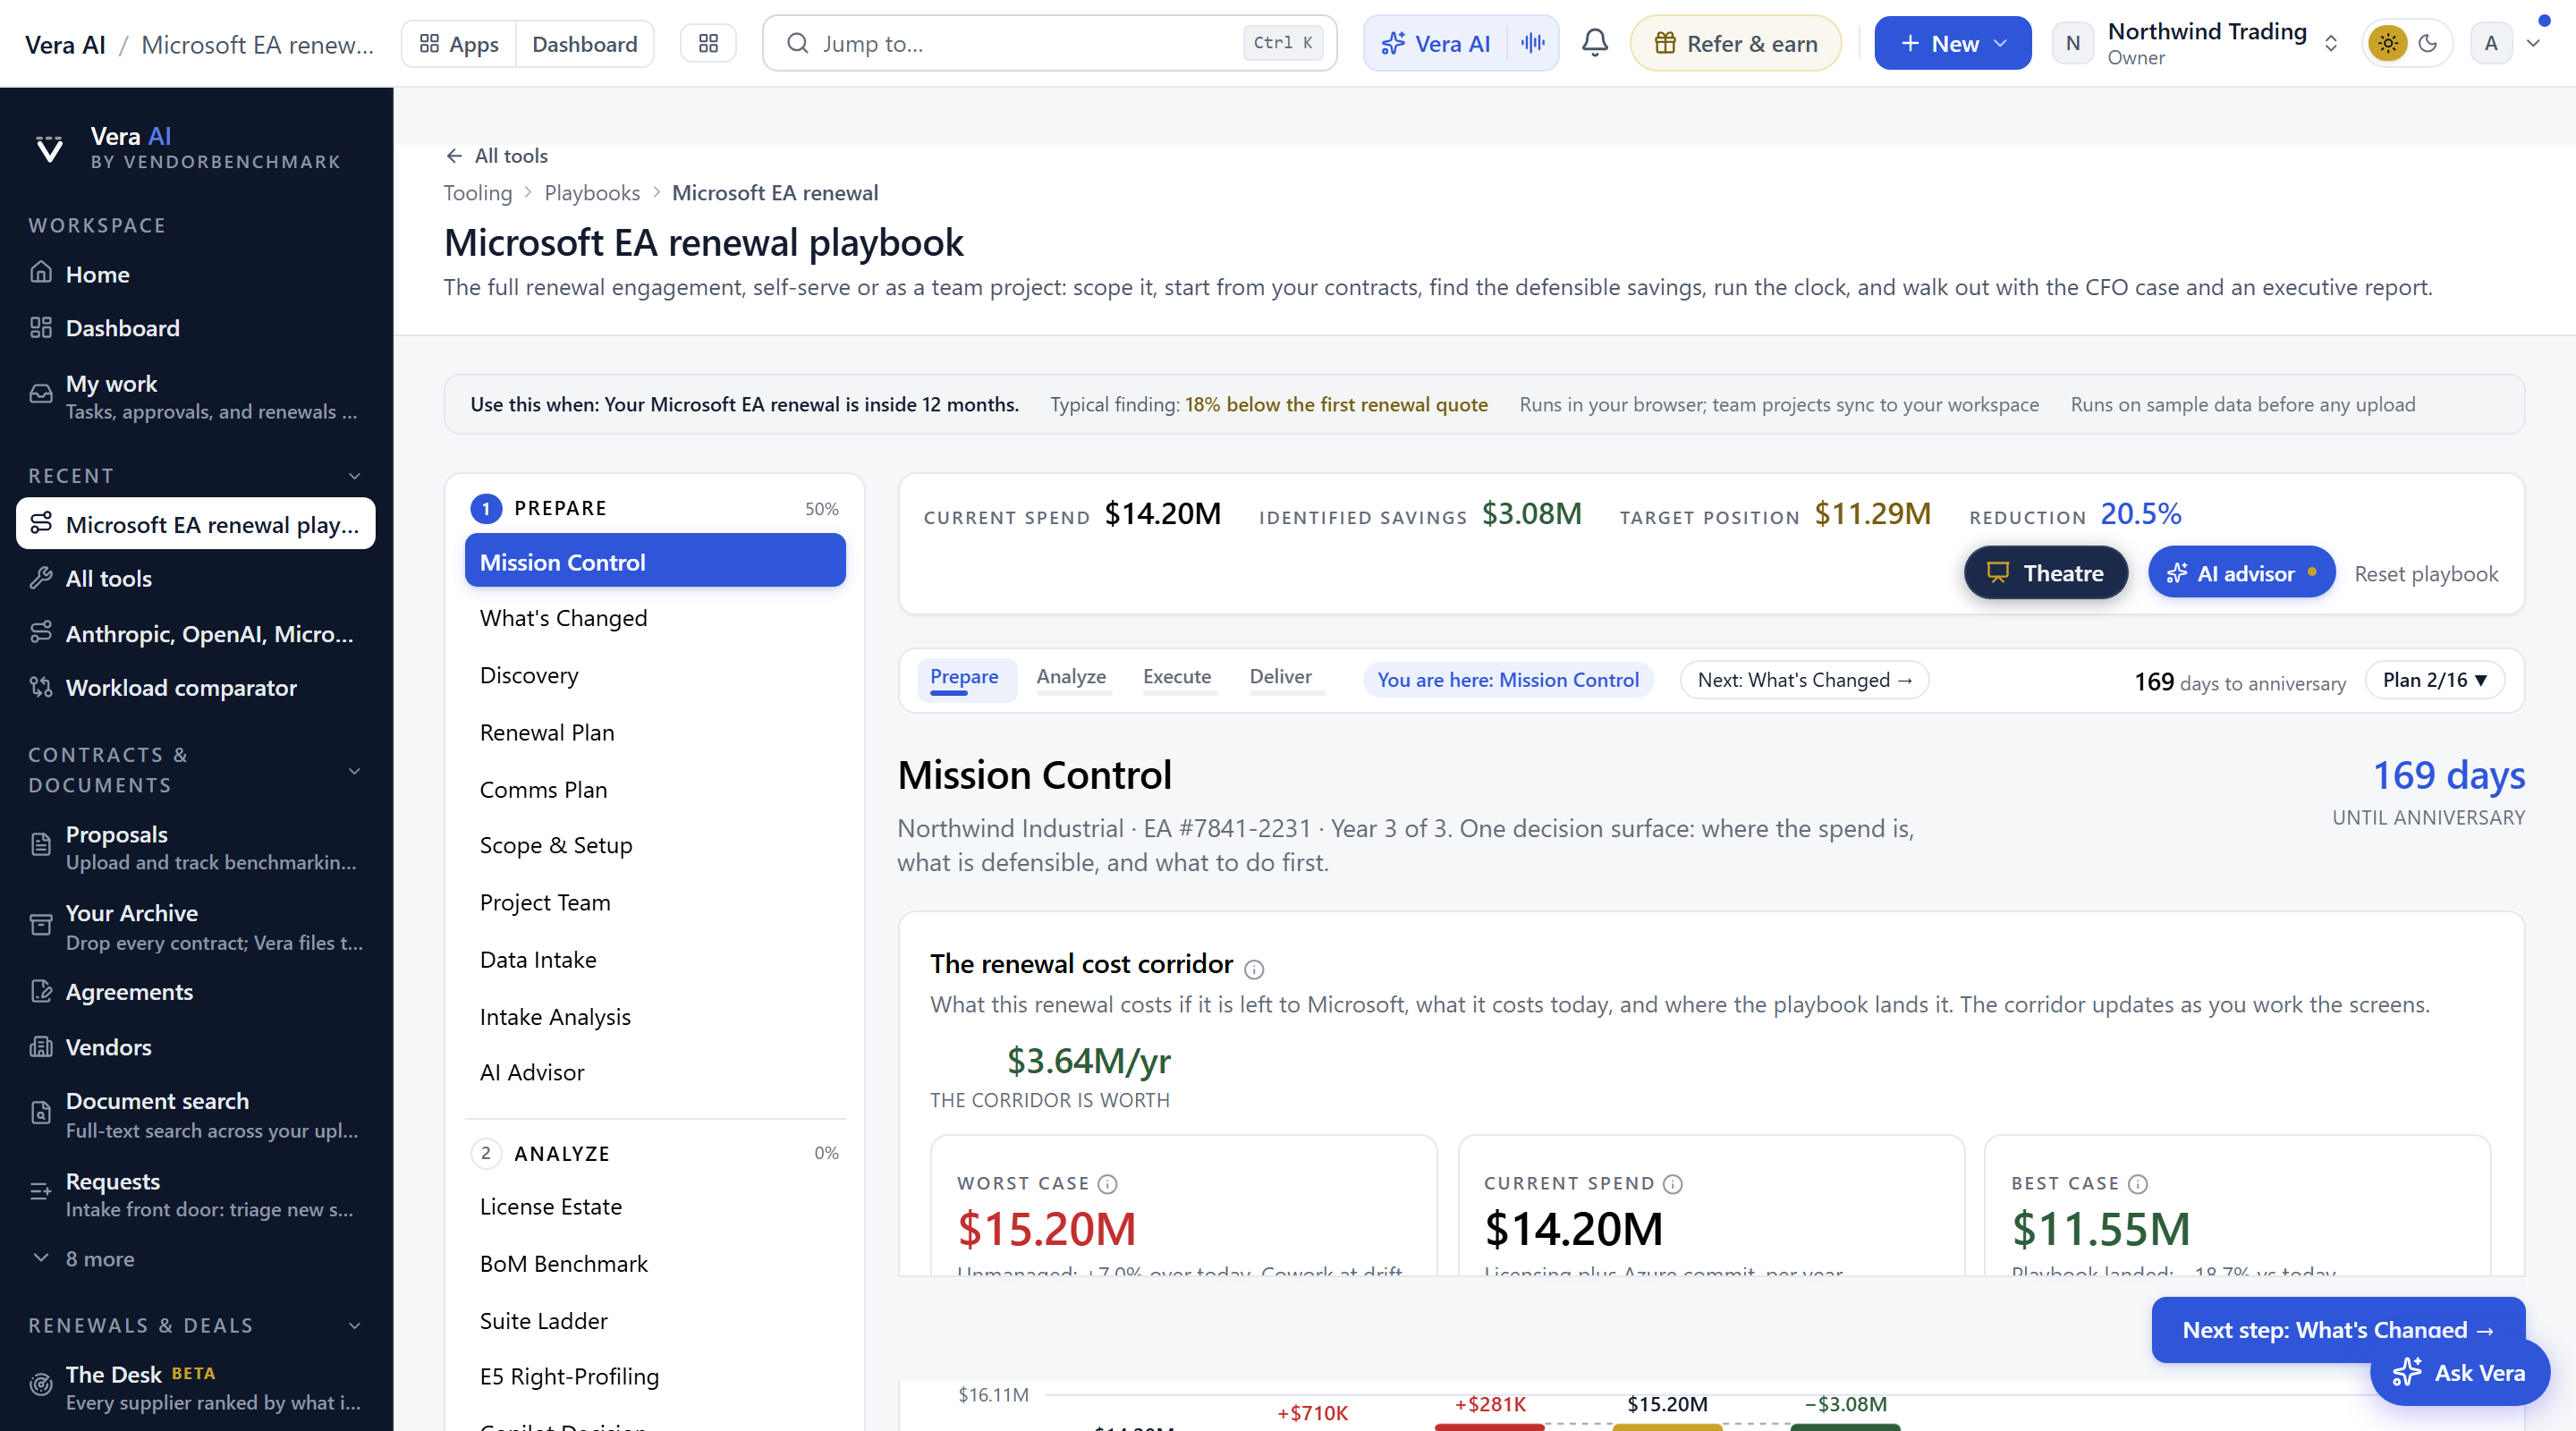Viewport: 2576px width, 1431px height.
Task: Click info icon beside renewal cost corridor
Action: click(1254, 969)
